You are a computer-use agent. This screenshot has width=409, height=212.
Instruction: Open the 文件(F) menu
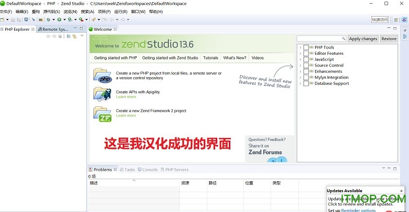[6, 11]
